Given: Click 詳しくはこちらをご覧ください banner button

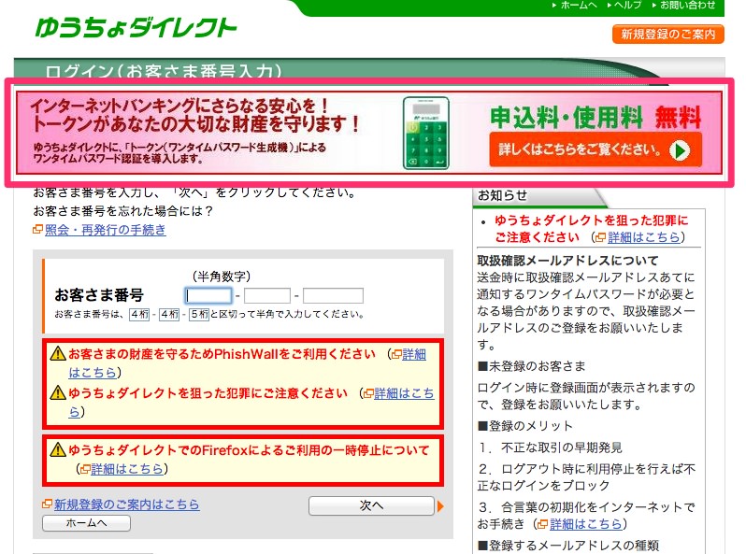Looking at the screenshot, I should tap(595, 149).
